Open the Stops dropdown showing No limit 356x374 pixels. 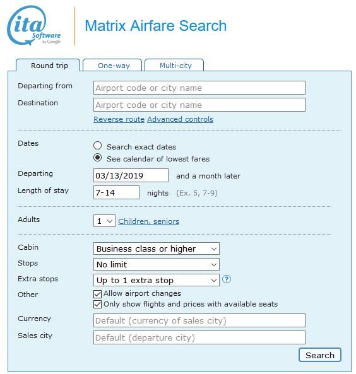(157, 264)
